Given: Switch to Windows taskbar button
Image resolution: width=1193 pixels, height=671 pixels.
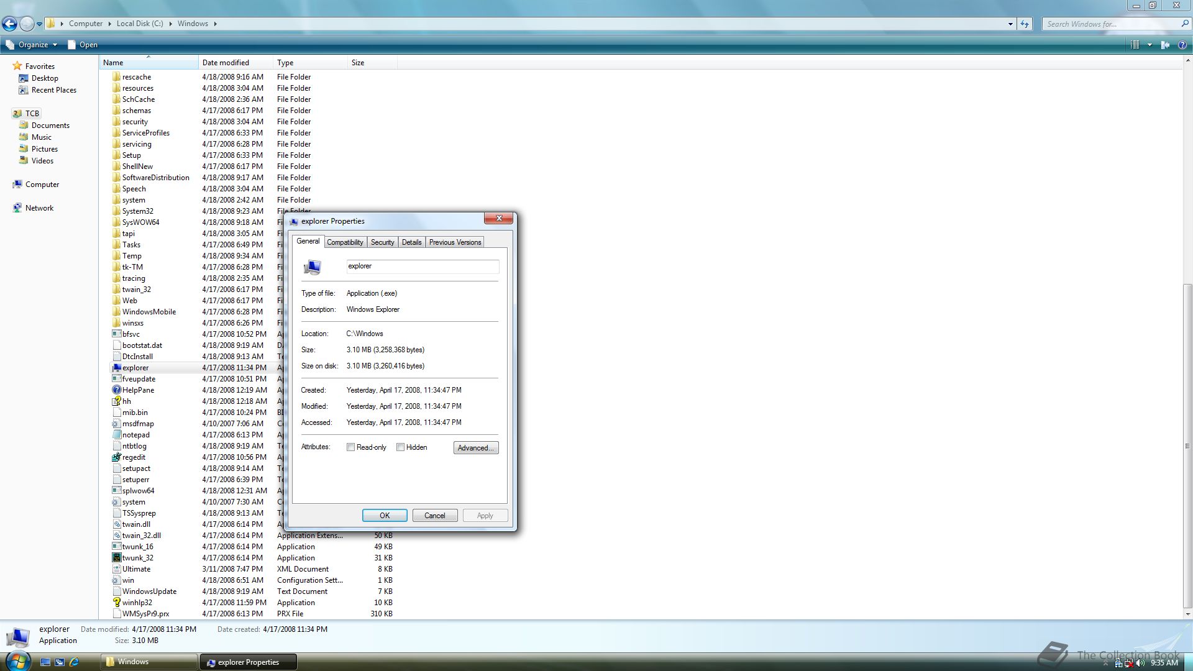Looking at the screenshot, I should pos(149,662).
